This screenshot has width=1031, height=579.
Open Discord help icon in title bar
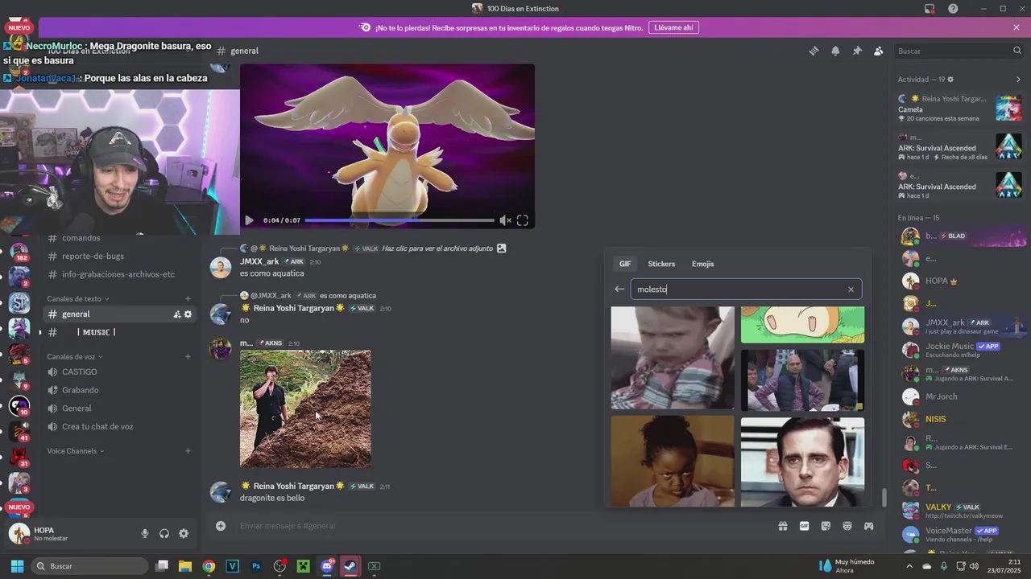[953, 9]
